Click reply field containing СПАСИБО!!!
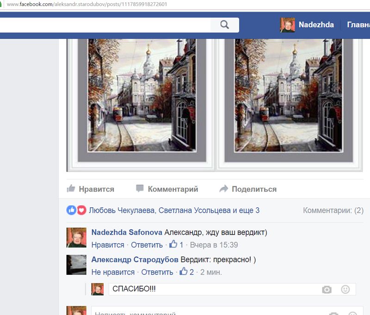The image size is (370, 315). [x=213, y=289]
